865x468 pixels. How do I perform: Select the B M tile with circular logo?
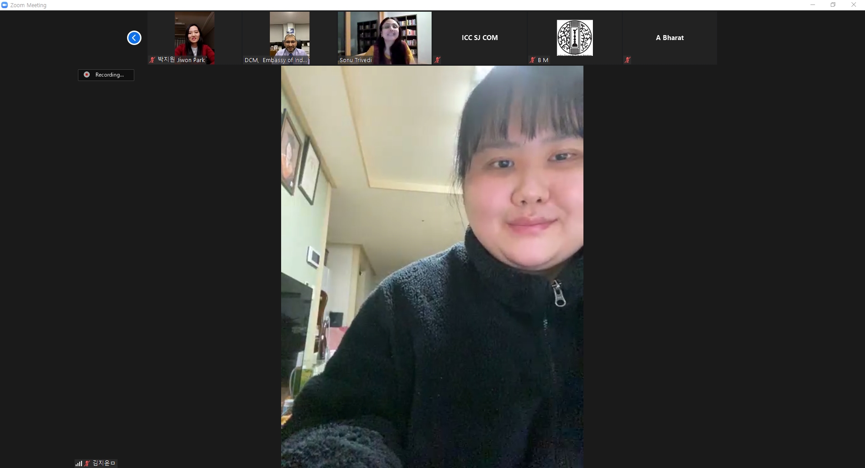[574, 38]
